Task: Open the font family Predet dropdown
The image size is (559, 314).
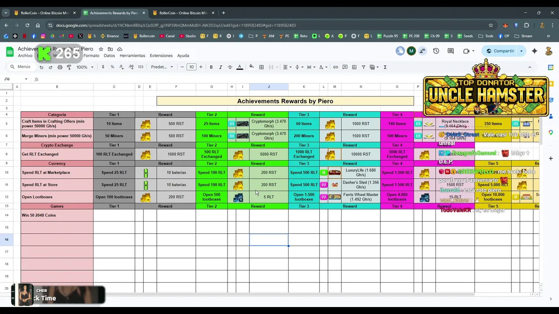Action: point(162,67)
